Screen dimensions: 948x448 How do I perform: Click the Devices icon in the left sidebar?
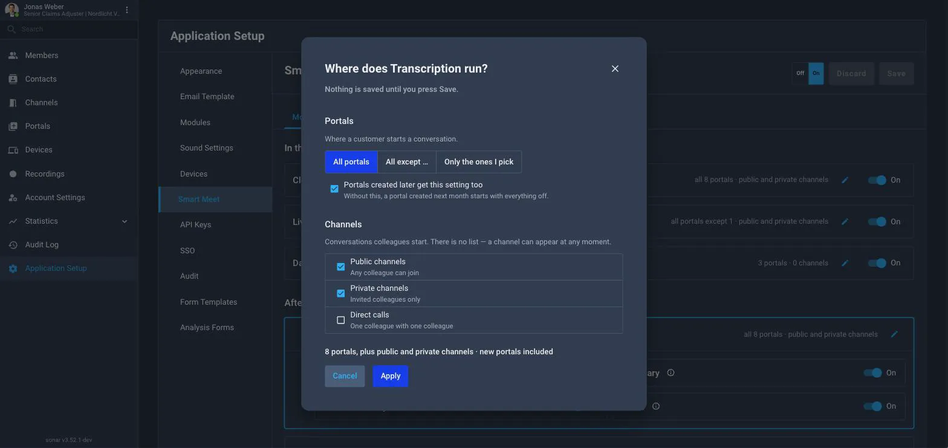pos(13,150)
